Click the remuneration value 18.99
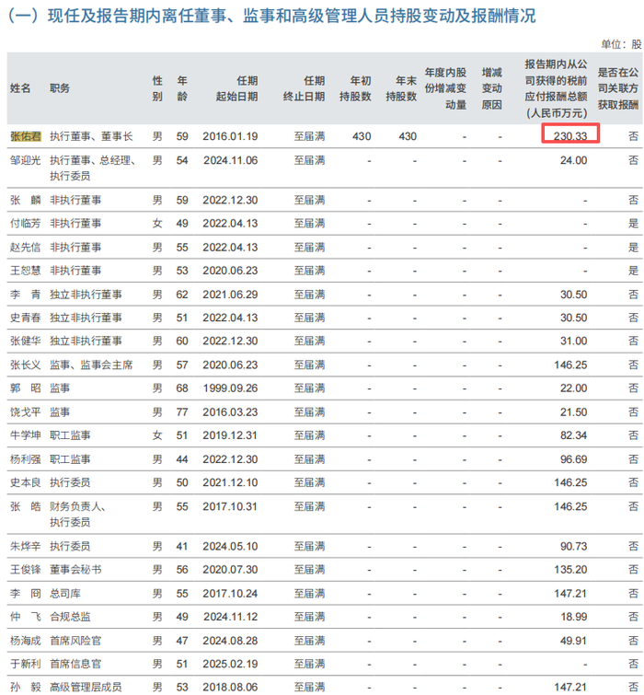644x695 pixels. click(x=573, y=617)
